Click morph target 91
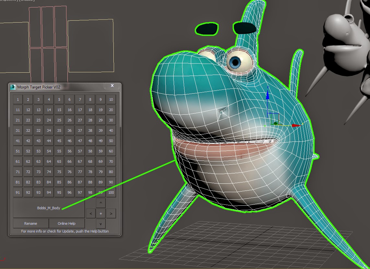Screen dimensions: 370x269 [18, 192]
